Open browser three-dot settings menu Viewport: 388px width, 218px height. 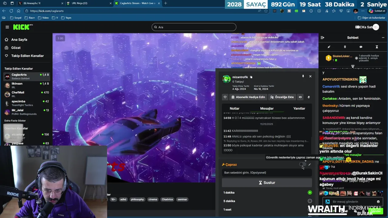362,11
